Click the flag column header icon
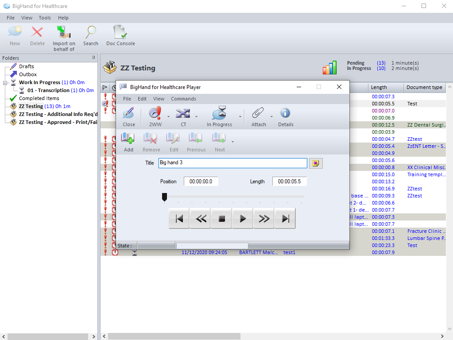Viewport: 453px width, 340px height. [x=105, y=87]
